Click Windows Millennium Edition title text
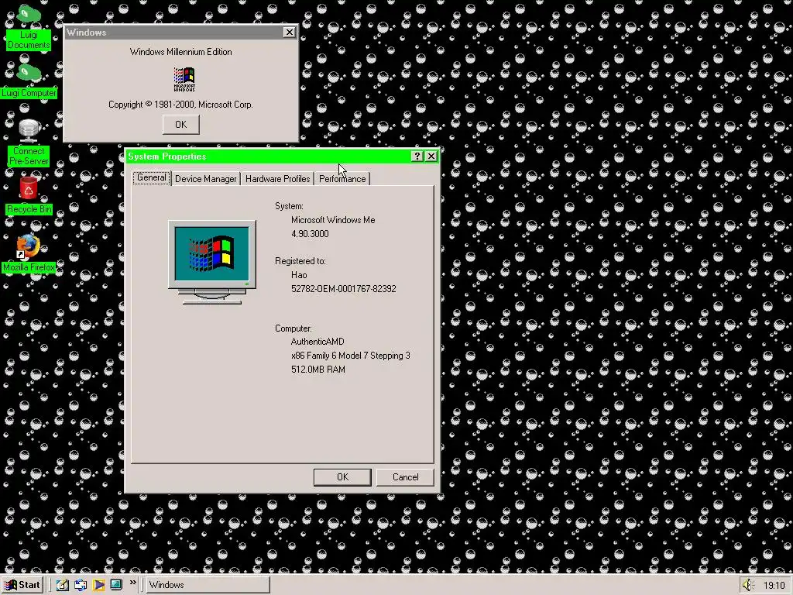This screenshot has height=595, width=793. click(x=181, y=52)
